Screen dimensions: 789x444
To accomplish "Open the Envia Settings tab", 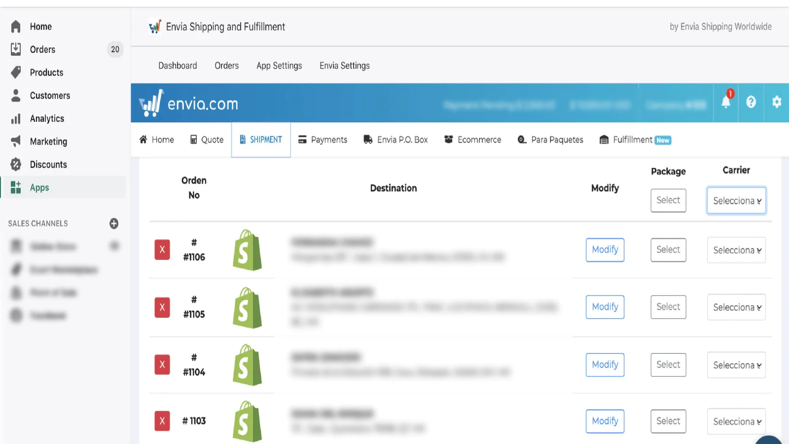I will tap(345, 66).
